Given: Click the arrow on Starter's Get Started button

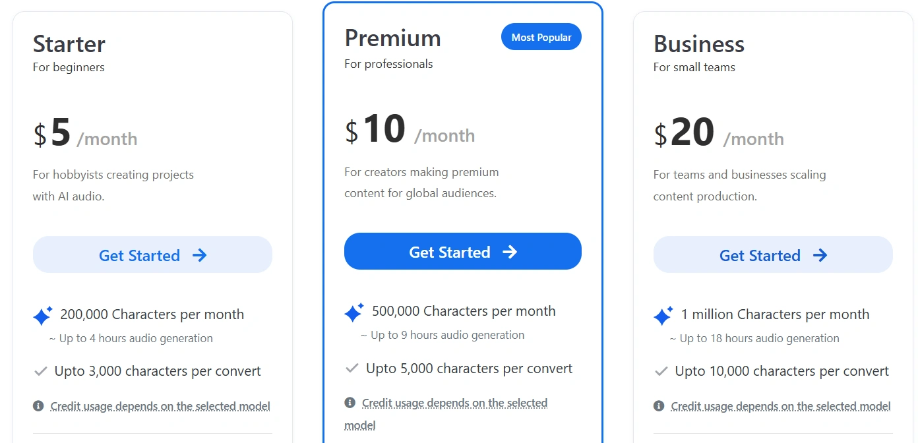Looking at the screenshot, I should (200, 255).
